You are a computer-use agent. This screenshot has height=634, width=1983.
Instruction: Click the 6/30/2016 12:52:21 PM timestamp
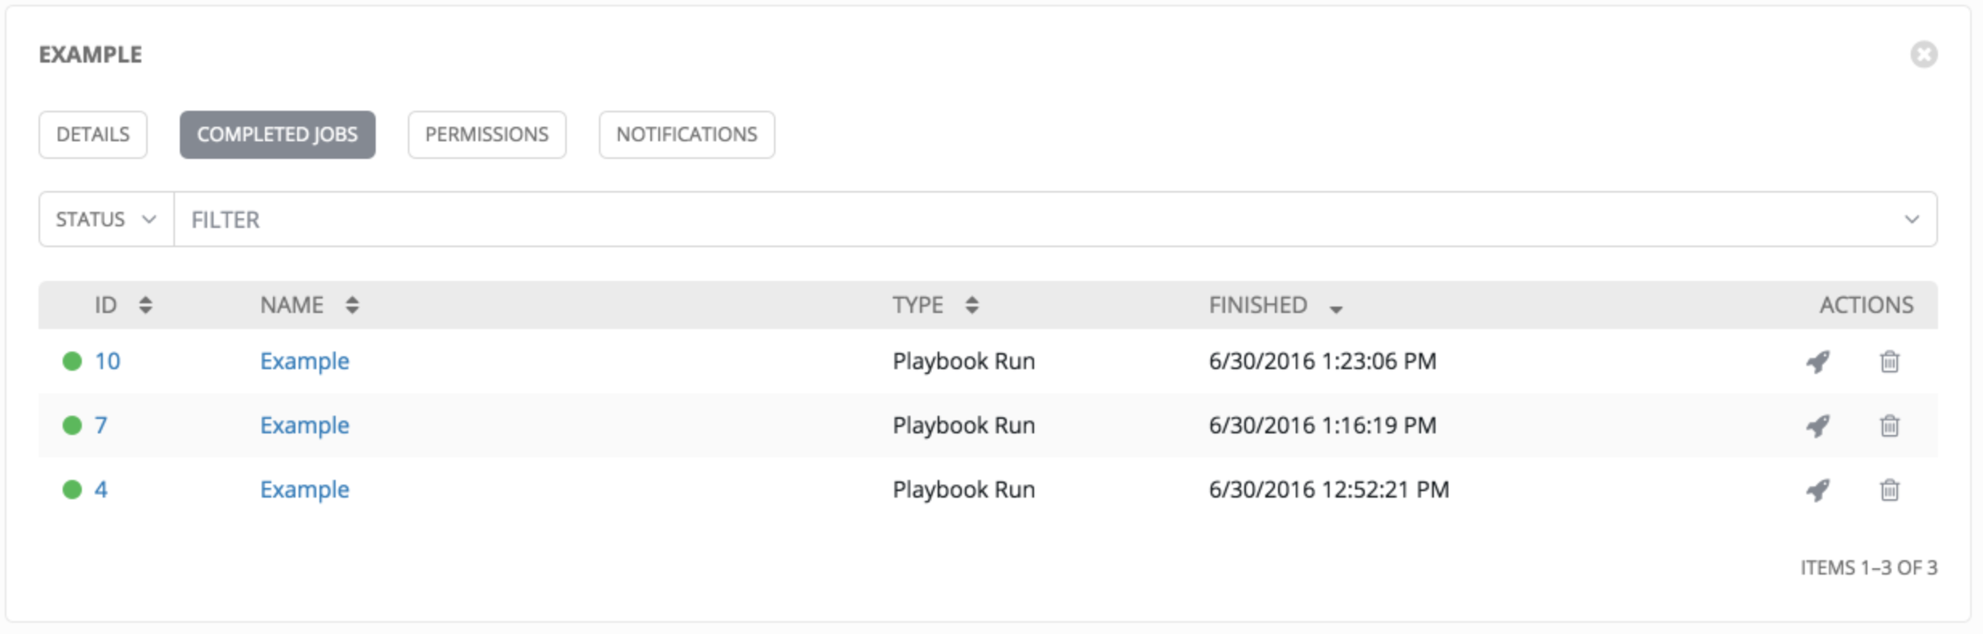point(1329,490)
